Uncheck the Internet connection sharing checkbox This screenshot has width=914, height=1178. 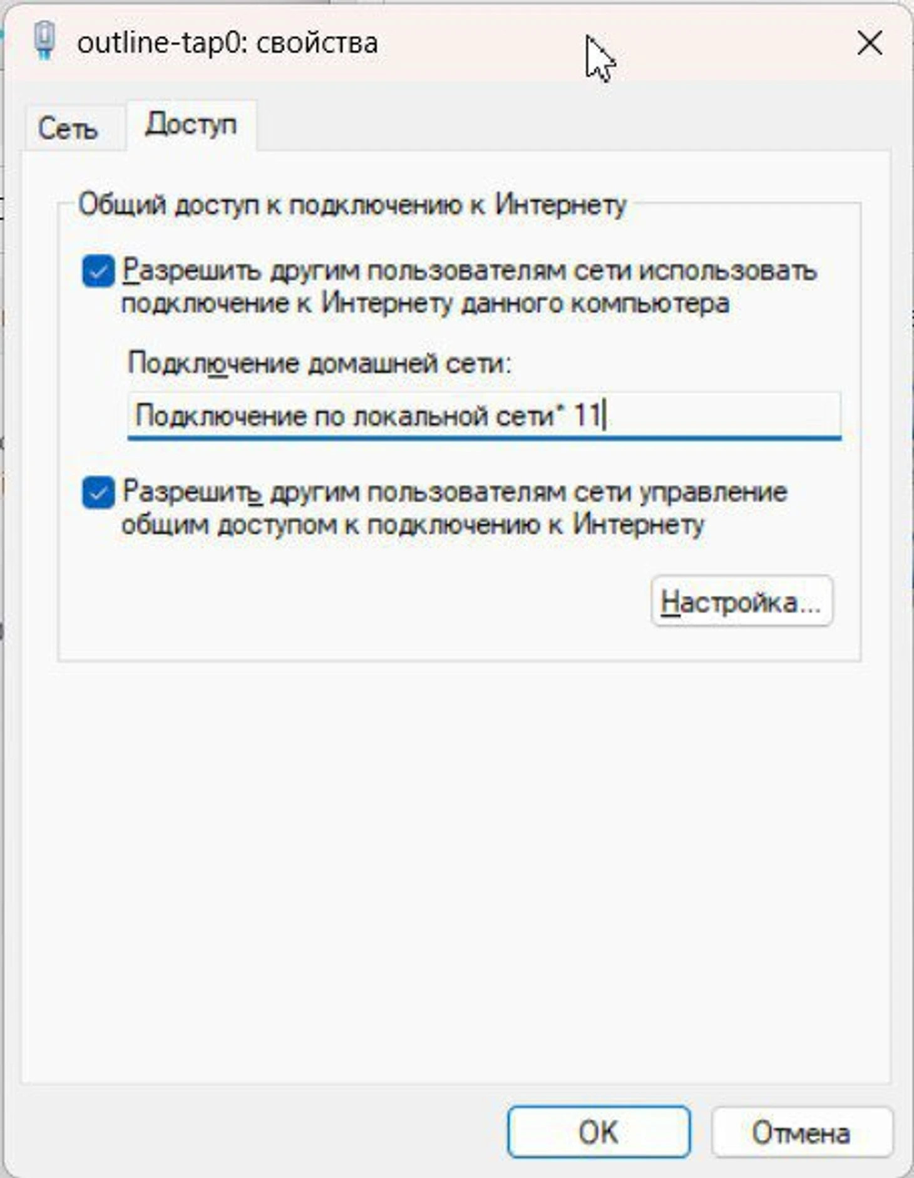98,272
